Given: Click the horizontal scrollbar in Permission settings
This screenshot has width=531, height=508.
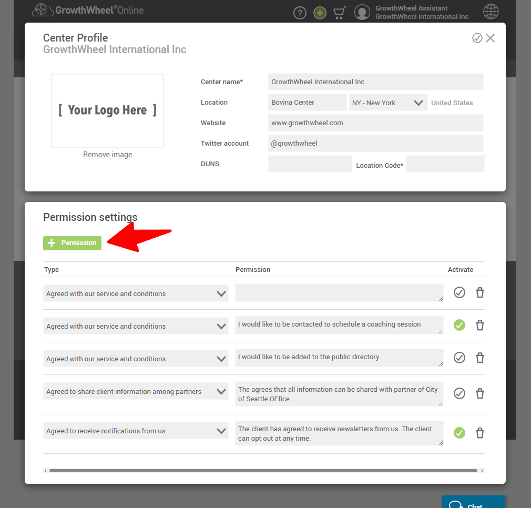Looking at the screenshot, I should click(263, 471).
